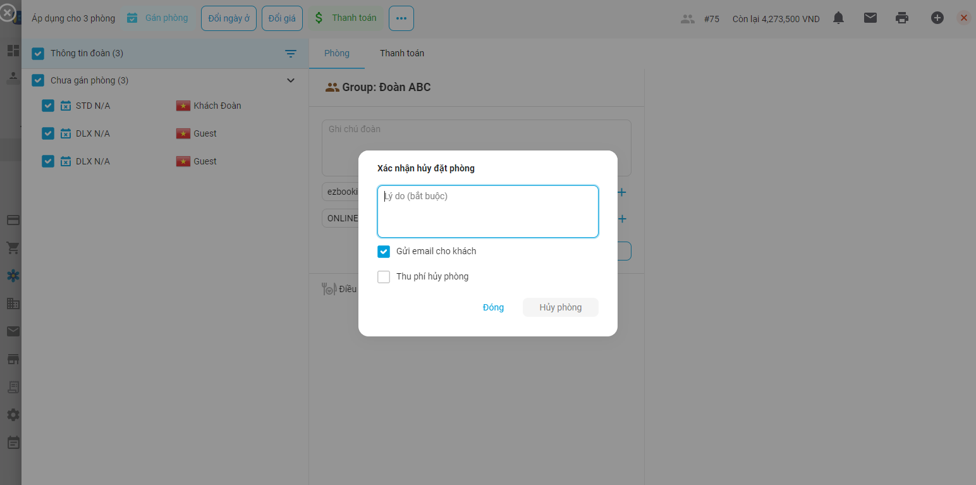Click the Đóng button in dialog

(x=493, y=307)
